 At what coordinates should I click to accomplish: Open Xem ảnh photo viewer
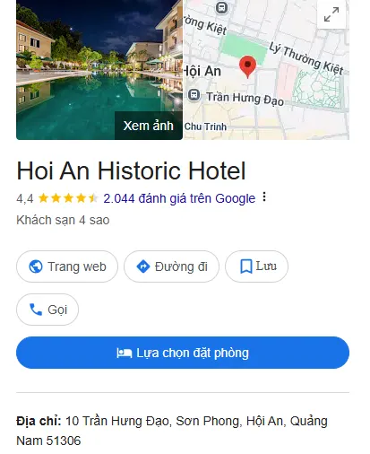(x=149, y=126)
